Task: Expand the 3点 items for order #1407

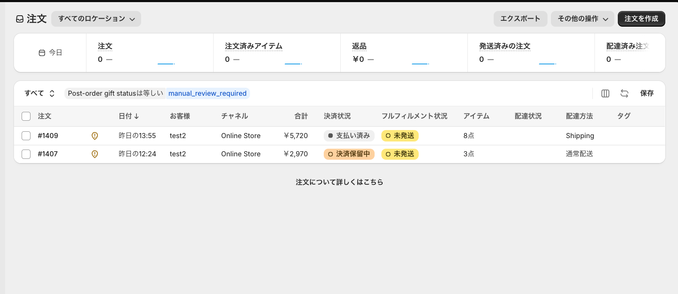Action: click(469, 154)
